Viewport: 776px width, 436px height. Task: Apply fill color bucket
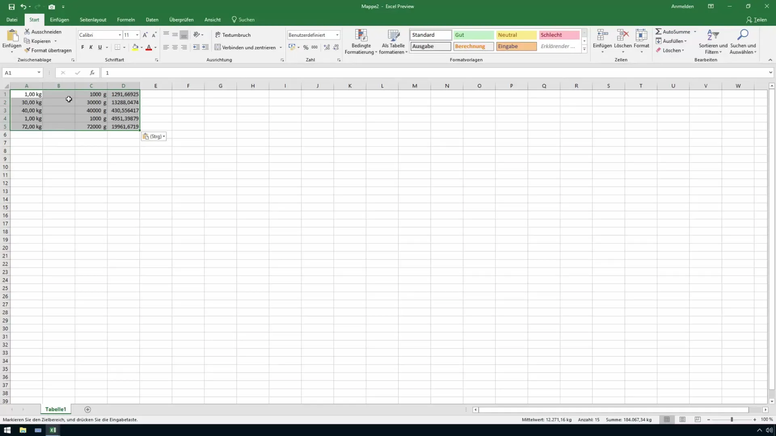tap(135, 47)
